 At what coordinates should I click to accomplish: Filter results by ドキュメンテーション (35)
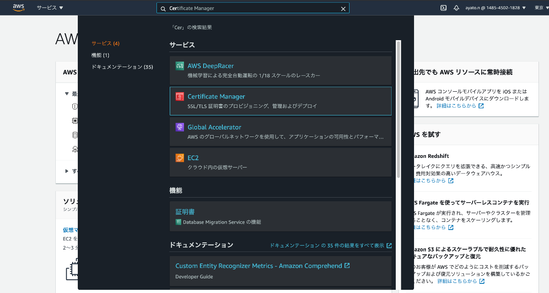click(122, 67)
